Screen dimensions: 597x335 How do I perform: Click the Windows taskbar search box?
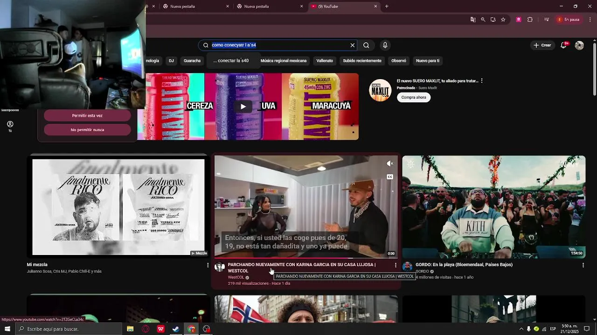[x=69, y=329]
